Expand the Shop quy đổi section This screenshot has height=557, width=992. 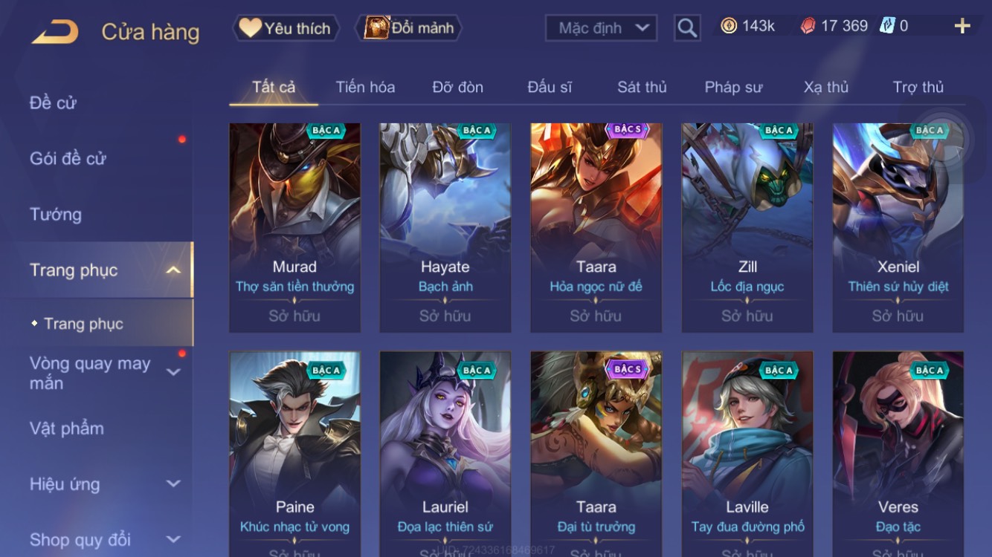tap(173, 539)
